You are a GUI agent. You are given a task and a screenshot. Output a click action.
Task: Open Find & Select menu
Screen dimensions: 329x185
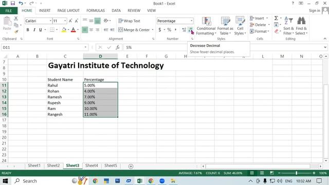301,26
